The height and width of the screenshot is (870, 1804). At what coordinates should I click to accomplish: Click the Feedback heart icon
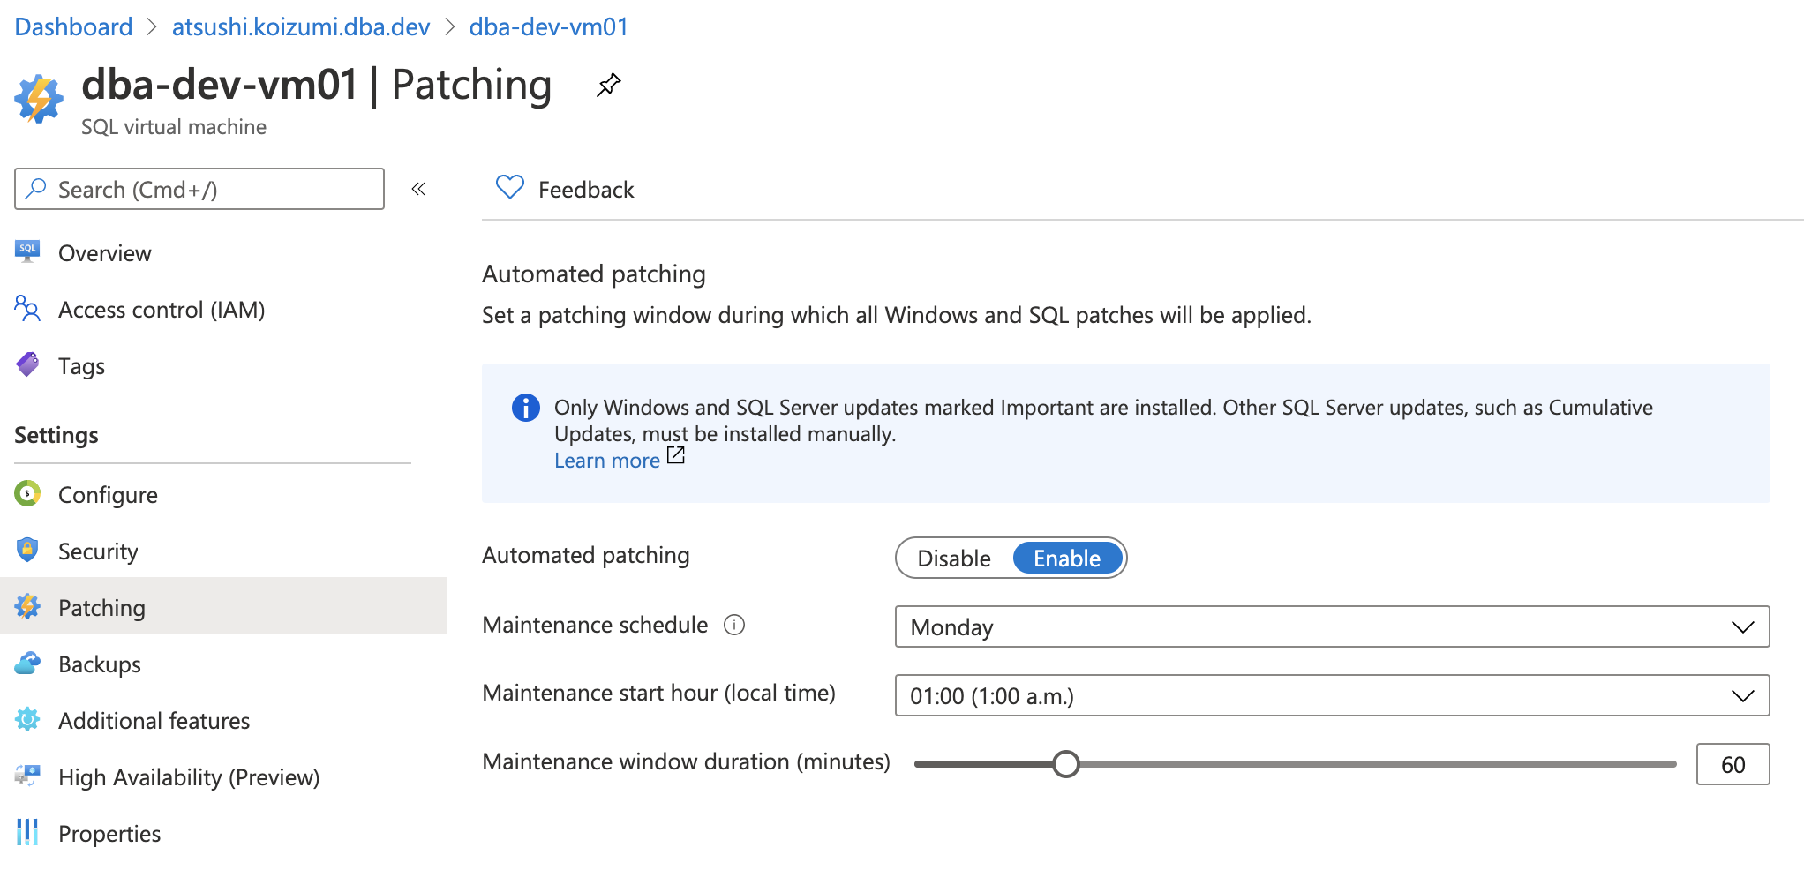tap(509, 188)
